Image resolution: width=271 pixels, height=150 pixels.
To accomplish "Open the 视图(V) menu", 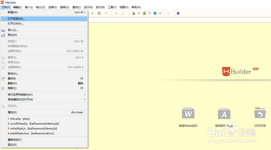I will pos(124,7).
